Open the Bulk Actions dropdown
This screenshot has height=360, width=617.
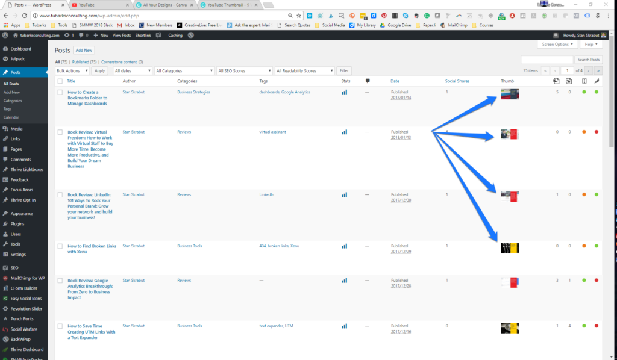72,70
